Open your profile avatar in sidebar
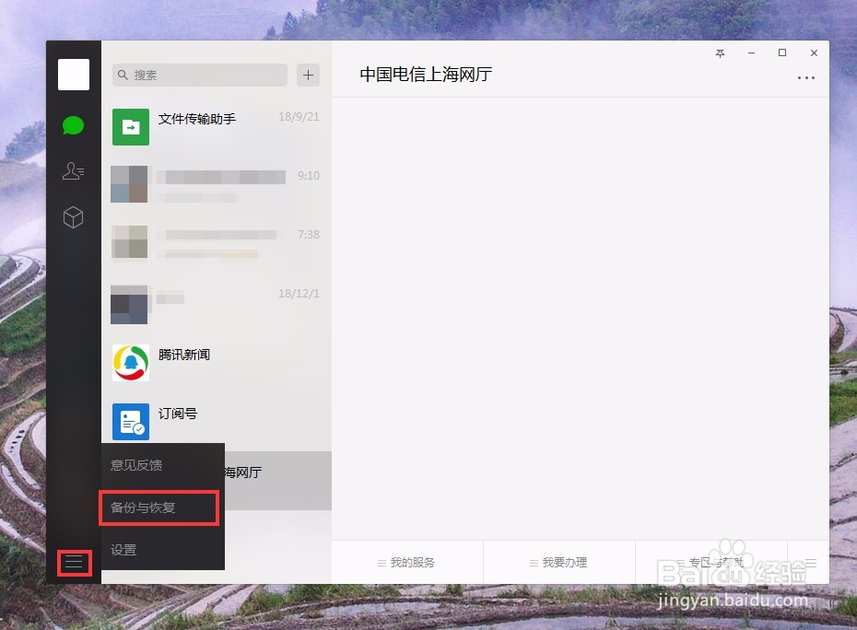857x630 pixels. click(74, 75)
